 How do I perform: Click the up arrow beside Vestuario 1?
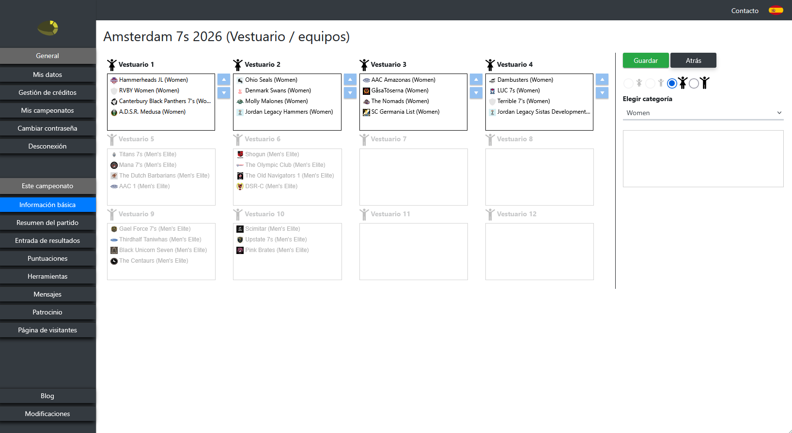point(224,79)
